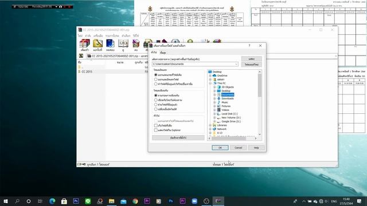
Task: Select the Libraries icon in folder tree
Action: 214,125
